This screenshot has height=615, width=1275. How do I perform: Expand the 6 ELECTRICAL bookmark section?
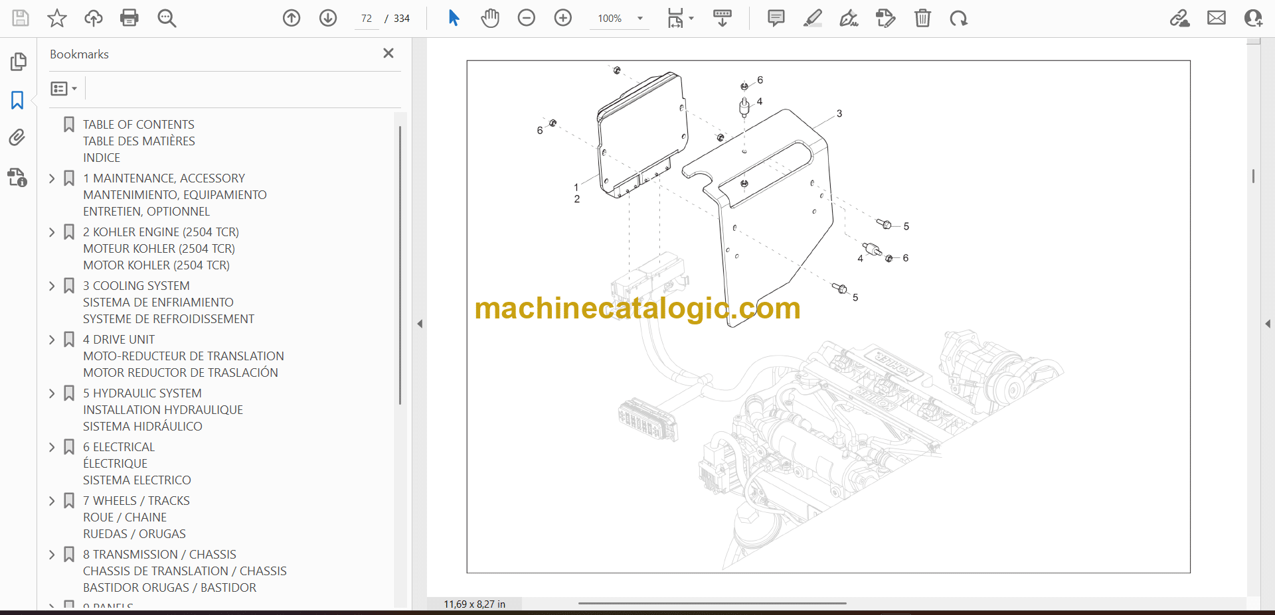tap(52, 447)
